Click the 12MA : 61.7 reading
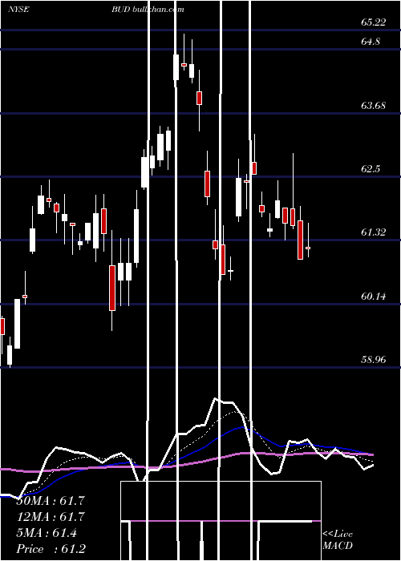Viewport: 401px width, 561px height. point(51,517)
